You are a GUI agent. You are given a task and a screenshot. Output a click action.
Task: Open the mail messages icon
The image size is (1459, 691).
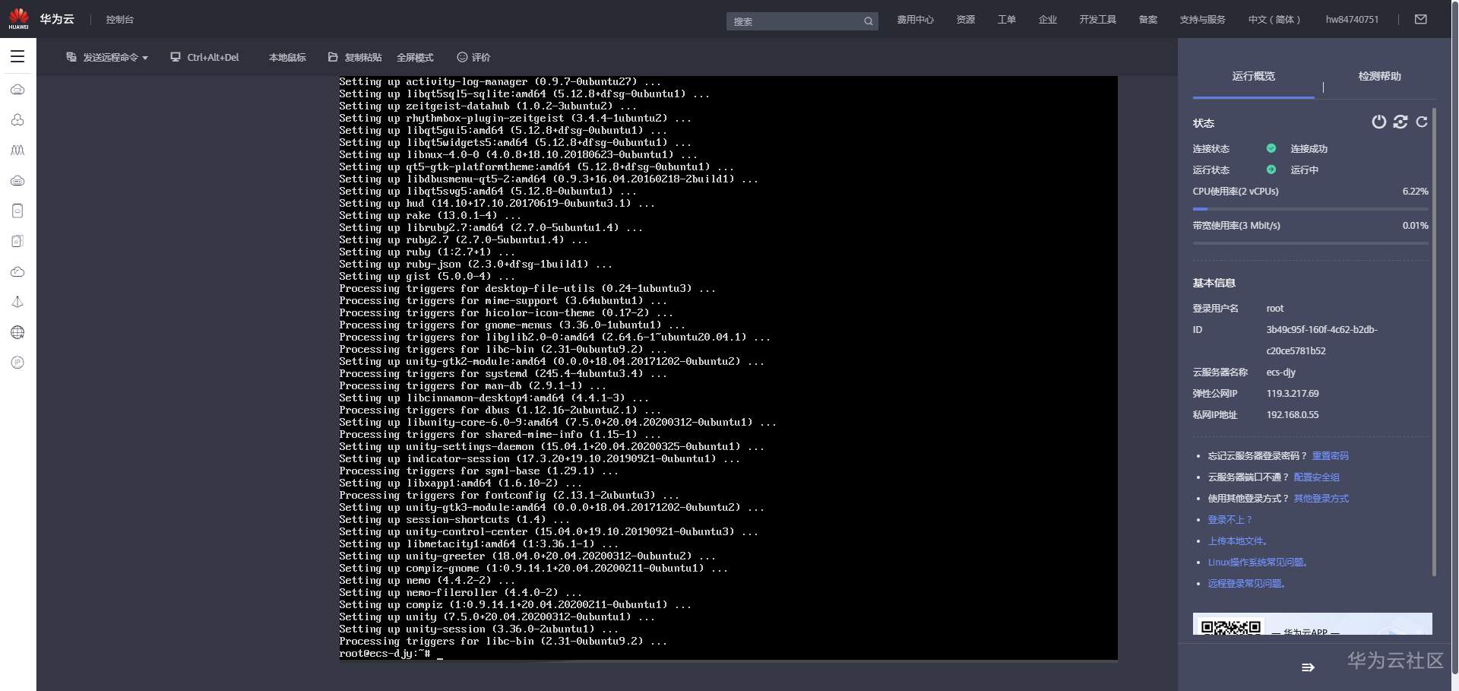[x=1420, y=20]
